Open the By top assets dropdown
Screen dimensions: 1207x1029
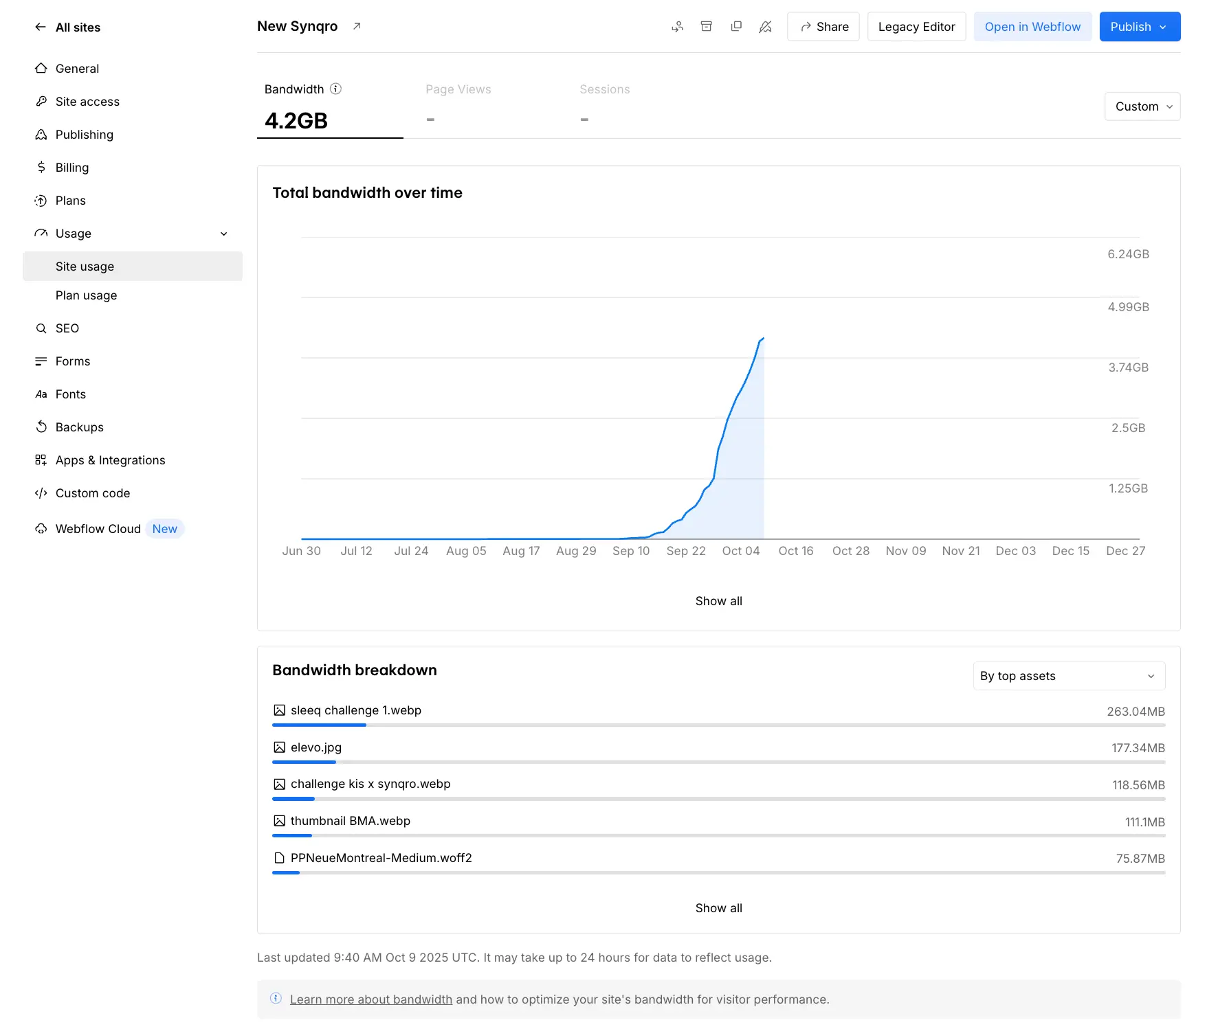coord(1068,675)
